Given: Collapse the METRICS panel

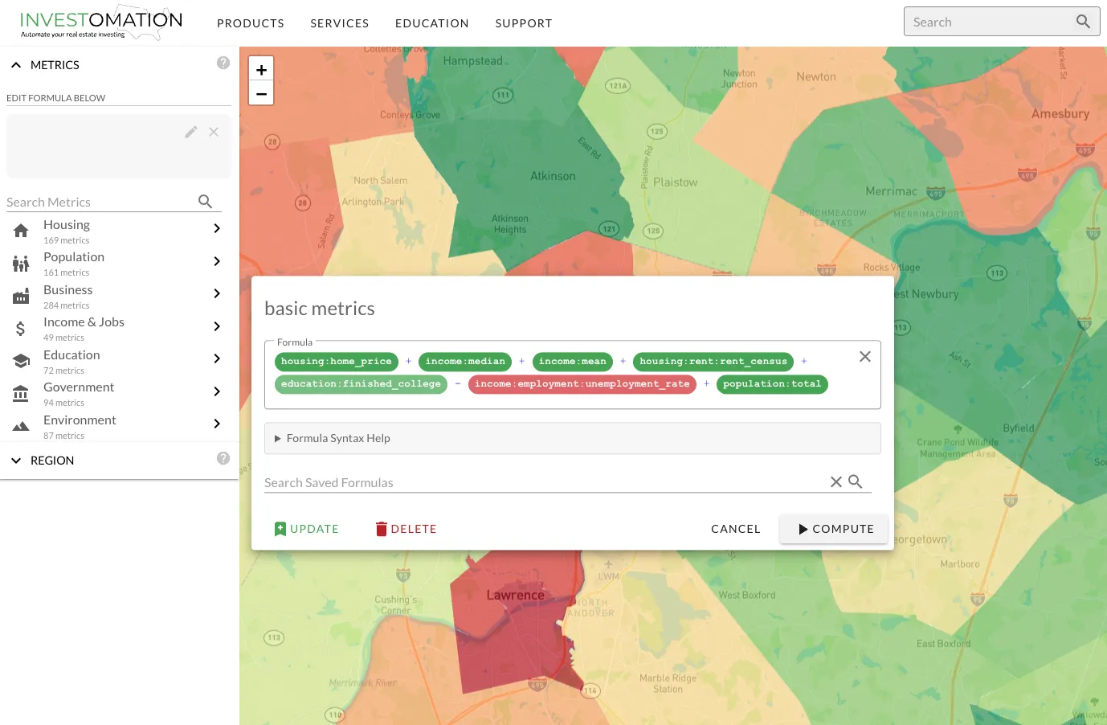Looking at the screenshot, I should click(x=16, y=65).
